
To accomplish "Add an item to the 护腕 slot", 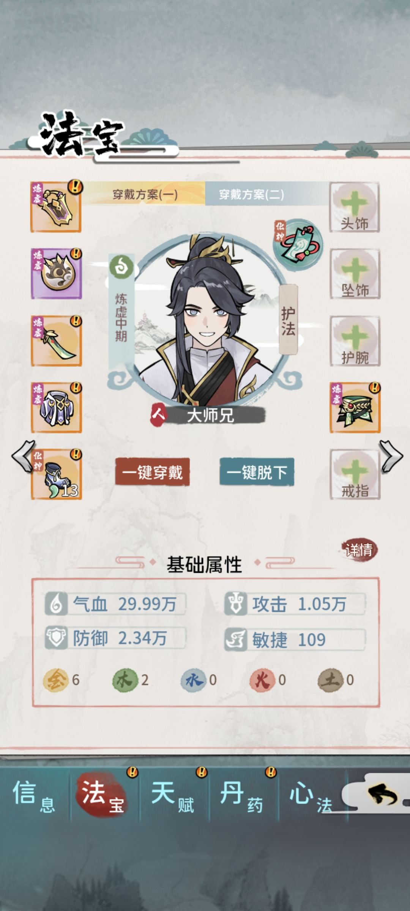I will coord(355,341).
